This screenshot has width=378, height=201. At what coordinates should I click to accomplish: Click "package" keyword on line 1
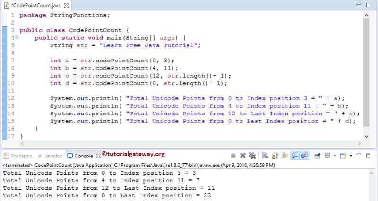(33, 15)
